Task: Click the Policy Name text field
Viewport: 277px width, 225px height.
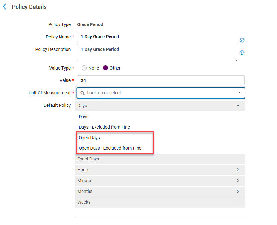Action: pyautogui.click(x=157, y=37)
